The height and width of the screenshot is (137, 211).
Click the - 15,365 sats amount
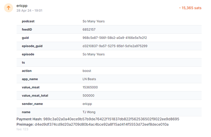(x=190, y=8)
